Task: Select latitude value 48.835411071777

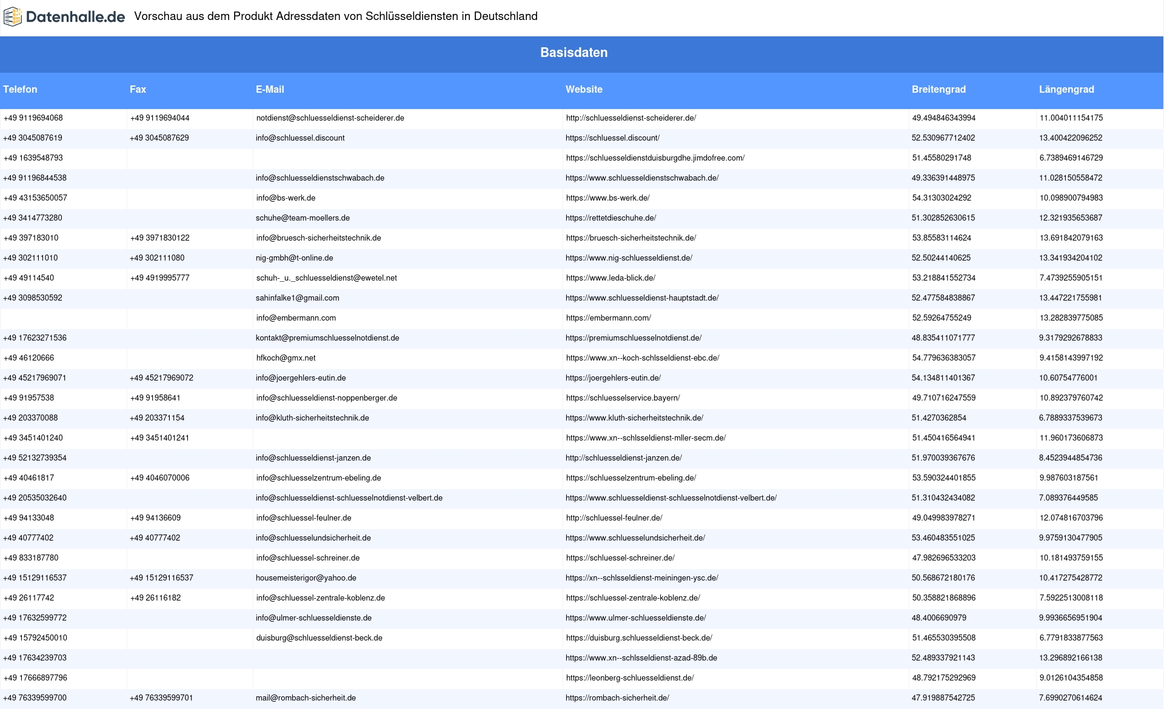Action: (x=943, y=338)
